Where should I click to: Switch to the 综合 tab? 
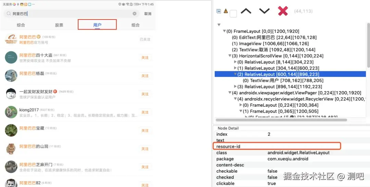coord(21,25)
